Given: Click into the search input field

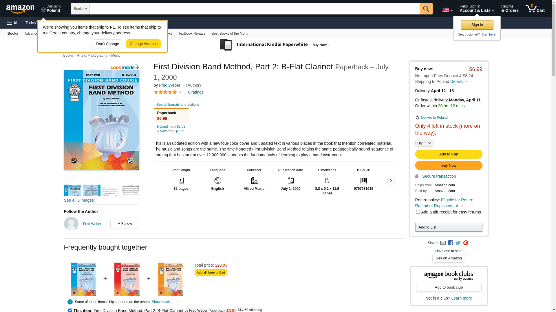Looking at the screenshot, I should coord(254,9).
